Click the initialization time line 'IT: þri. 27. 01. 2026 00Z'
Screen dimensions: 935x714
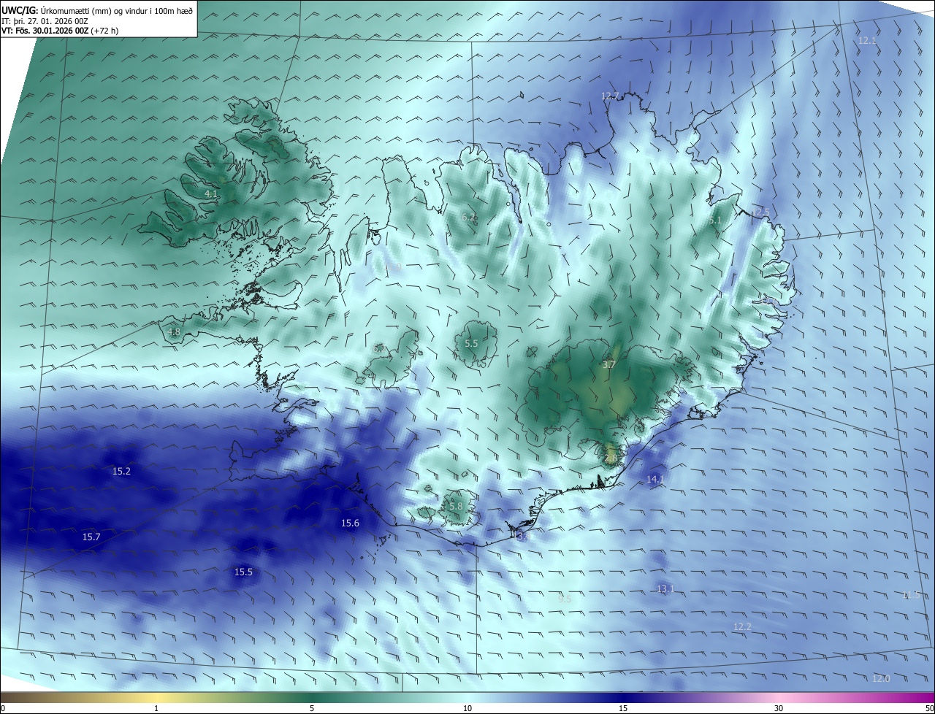(45, 21)
